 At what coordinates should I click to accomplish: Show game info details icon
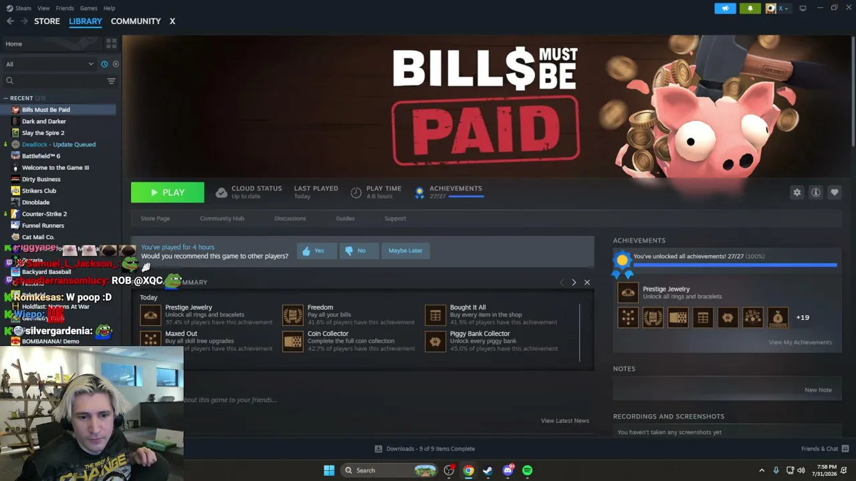(x=816, y=192)
